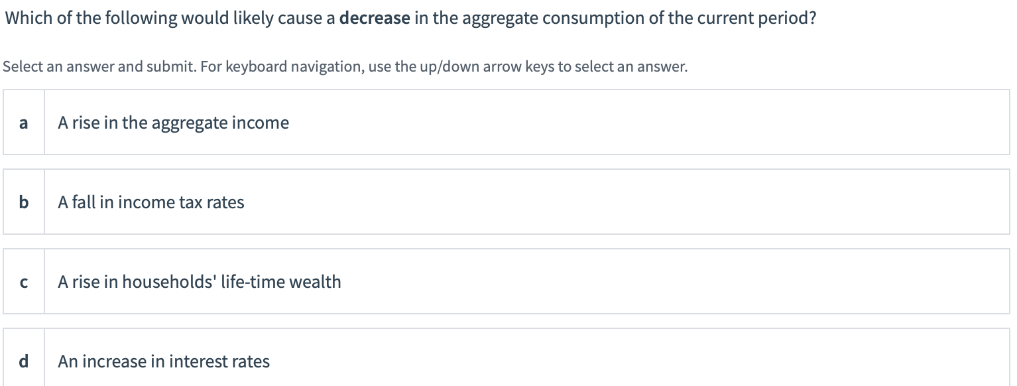Click the letter cell for option d
The width and height of the screenshot is (1017, 386).
23,361
